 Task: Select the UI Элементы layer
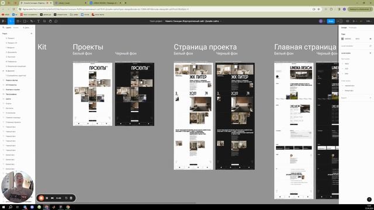pyautogui.click(x=11, y=85)
